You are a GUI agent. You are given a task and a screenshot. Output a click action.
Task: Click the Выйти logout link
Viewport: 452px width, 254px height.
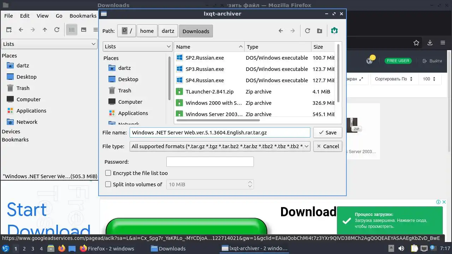click(x=432, y=61)
